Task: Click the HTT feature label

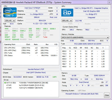Action: 38,37
